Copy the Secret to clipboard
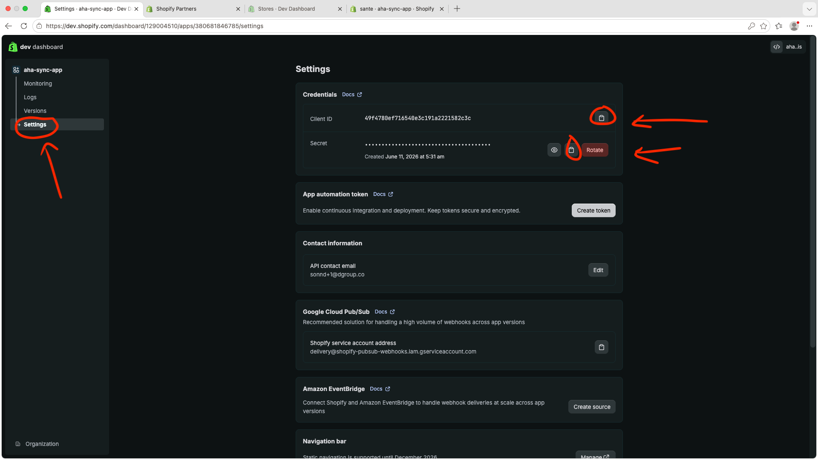The image size is (818, 460). pos(571,150)
